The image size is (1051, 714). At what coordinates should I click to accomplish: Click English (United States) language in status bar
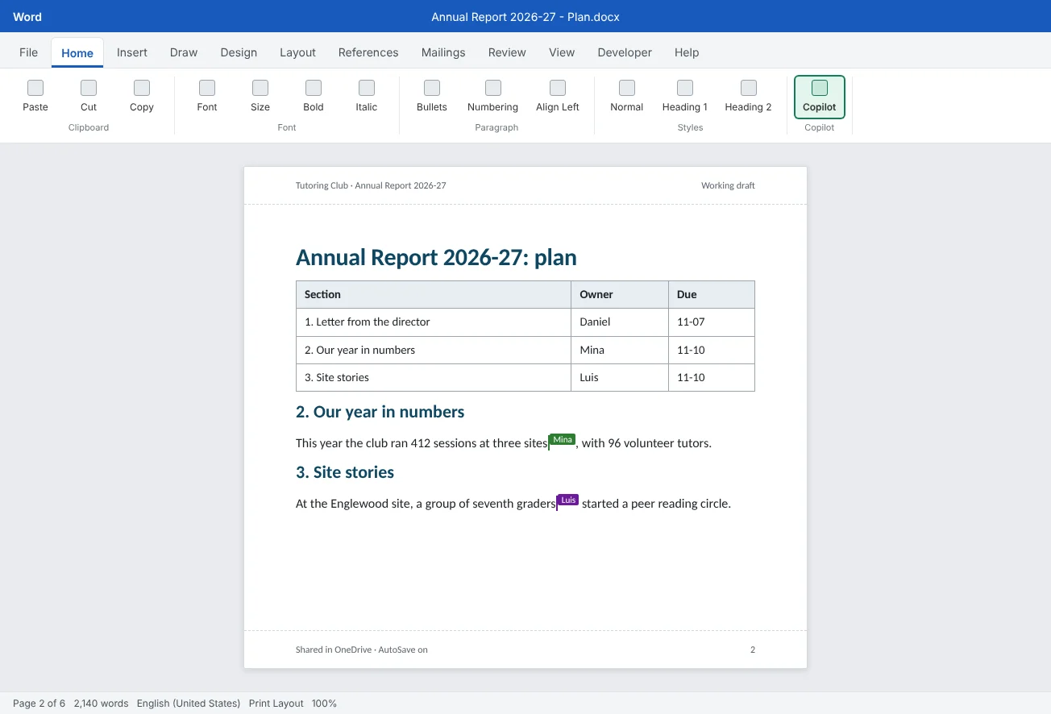[x=189, y=704]
